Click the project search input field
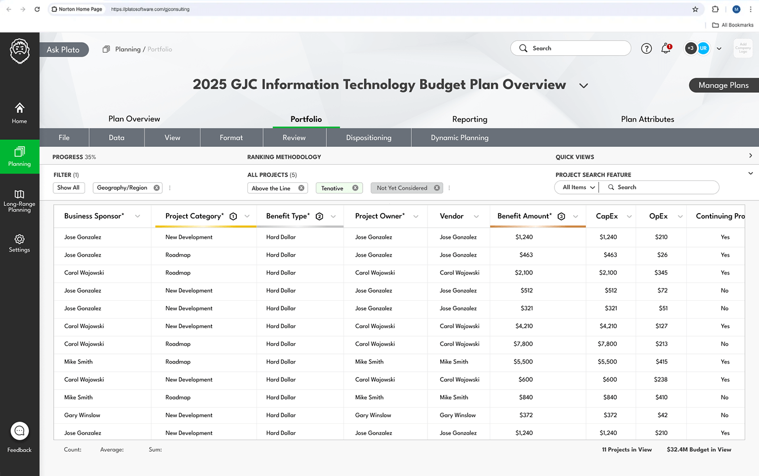This screenshot has width=759, height=476. 659,187
